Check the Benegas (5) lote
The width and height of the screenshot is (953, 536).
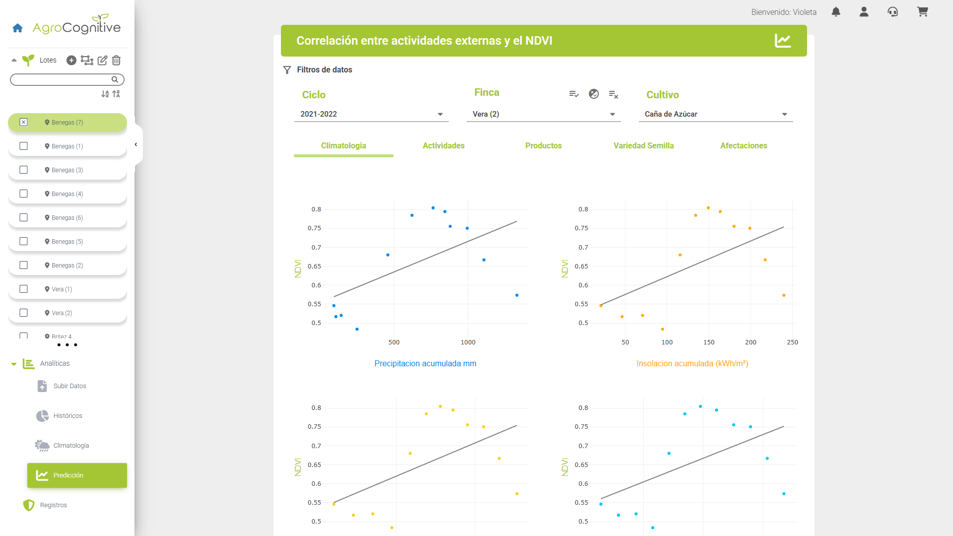(x=23, y=241)
